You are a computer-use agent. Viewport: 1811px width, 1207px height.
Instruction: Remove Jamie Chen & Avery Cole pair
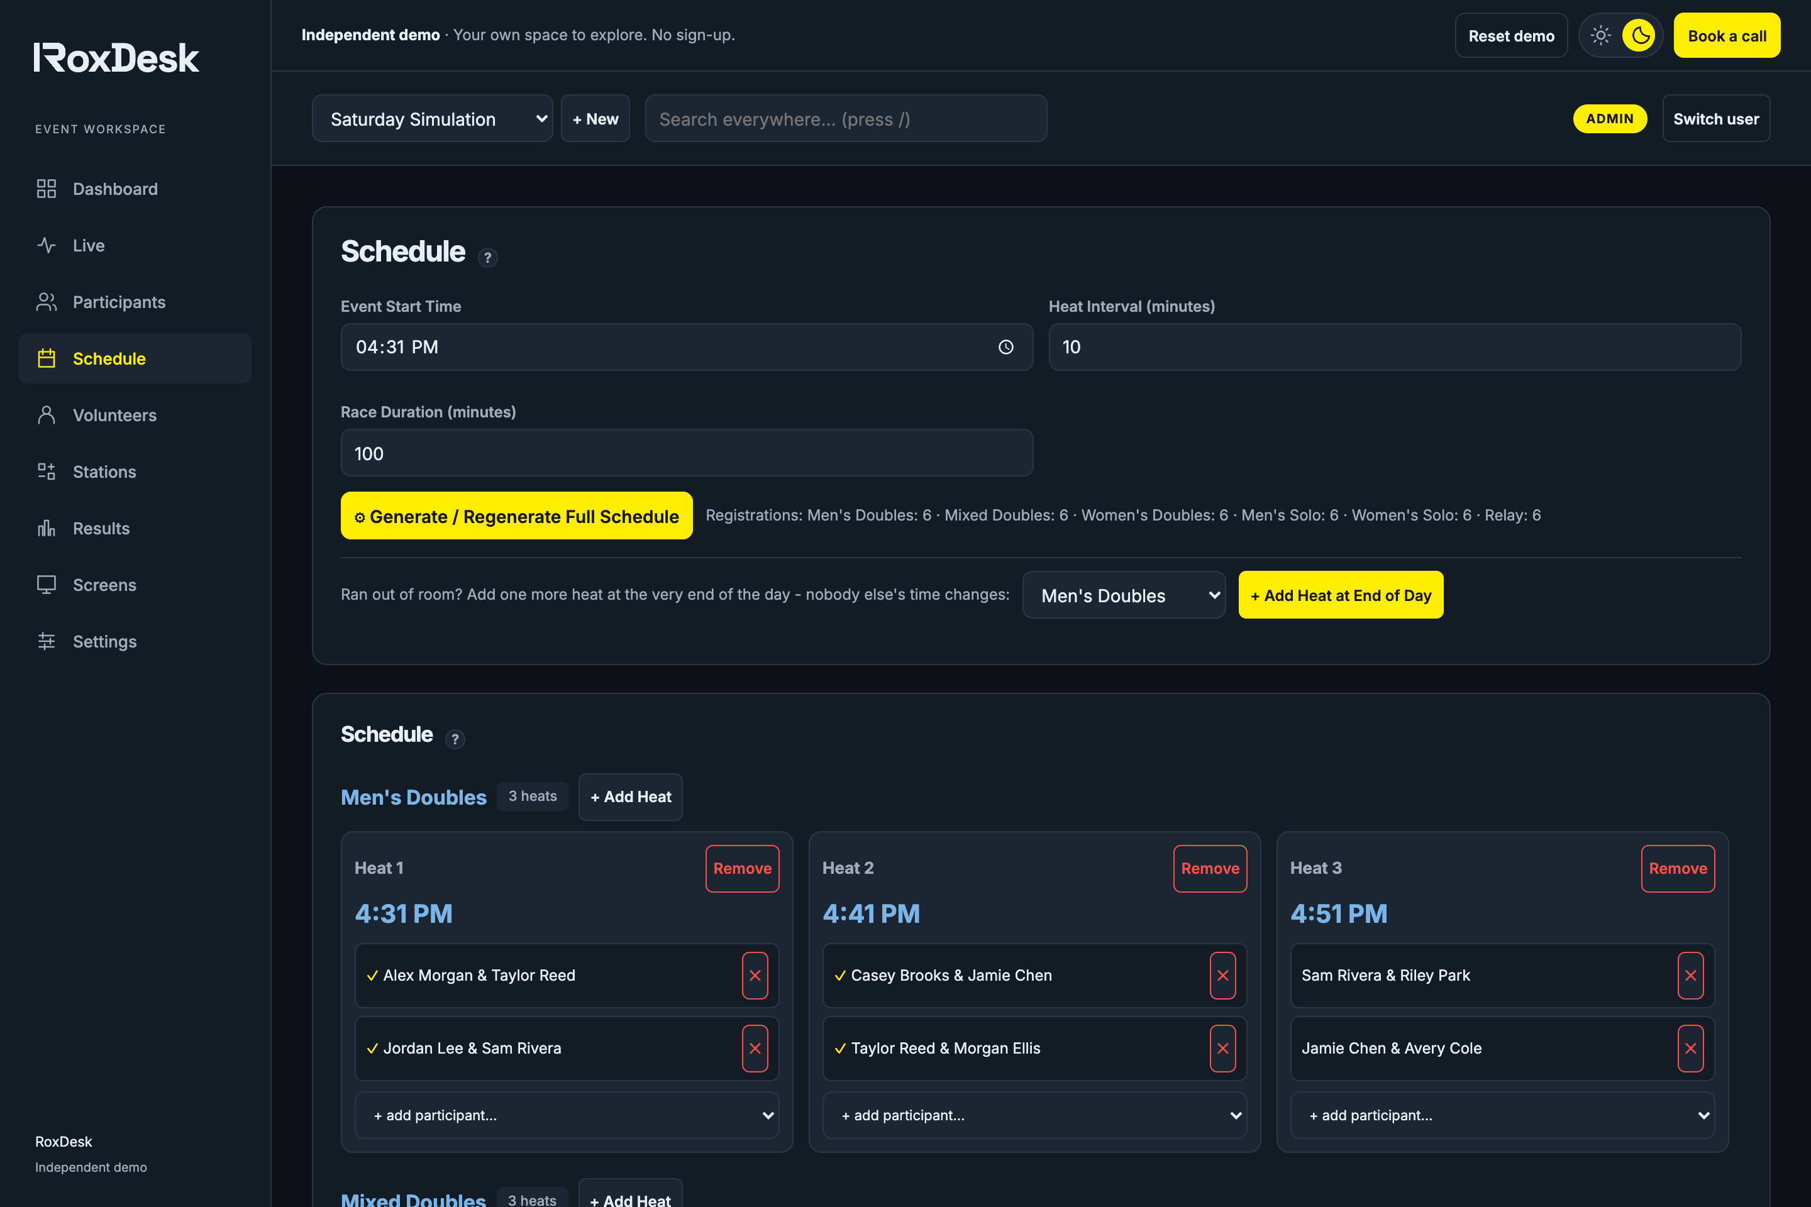pos(1691,1049)
